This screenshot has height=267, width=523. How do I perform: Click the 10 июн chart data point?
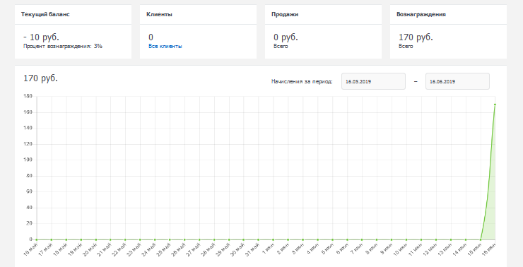(406, 239)
